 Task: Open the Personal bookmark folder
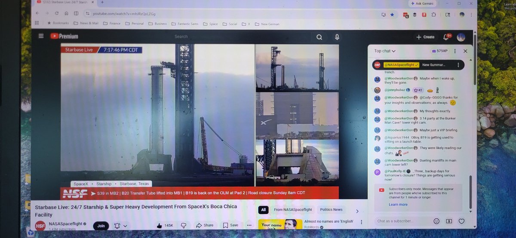coord(135,24)
